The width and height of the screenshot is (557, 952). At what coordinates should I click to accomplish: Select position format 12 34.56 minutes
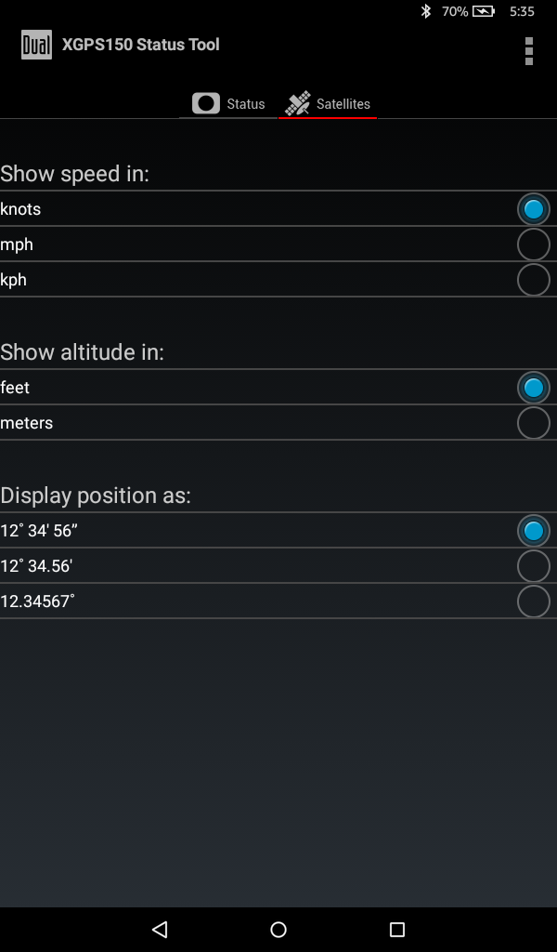(534, 565)
